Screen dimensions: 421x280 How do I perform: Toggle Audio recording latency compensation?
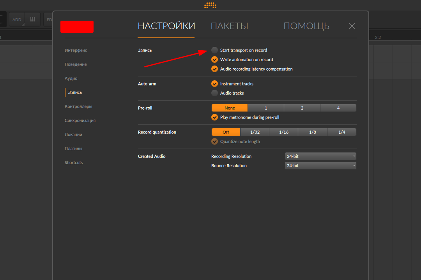click(x=214, y=69)
